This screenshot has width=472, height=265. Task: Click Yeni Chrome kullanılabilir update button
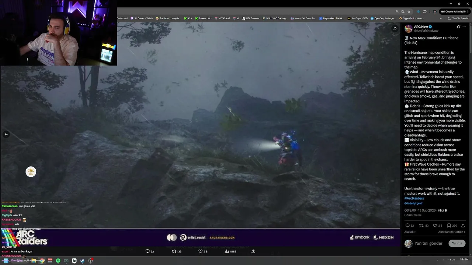click(453, 11)
